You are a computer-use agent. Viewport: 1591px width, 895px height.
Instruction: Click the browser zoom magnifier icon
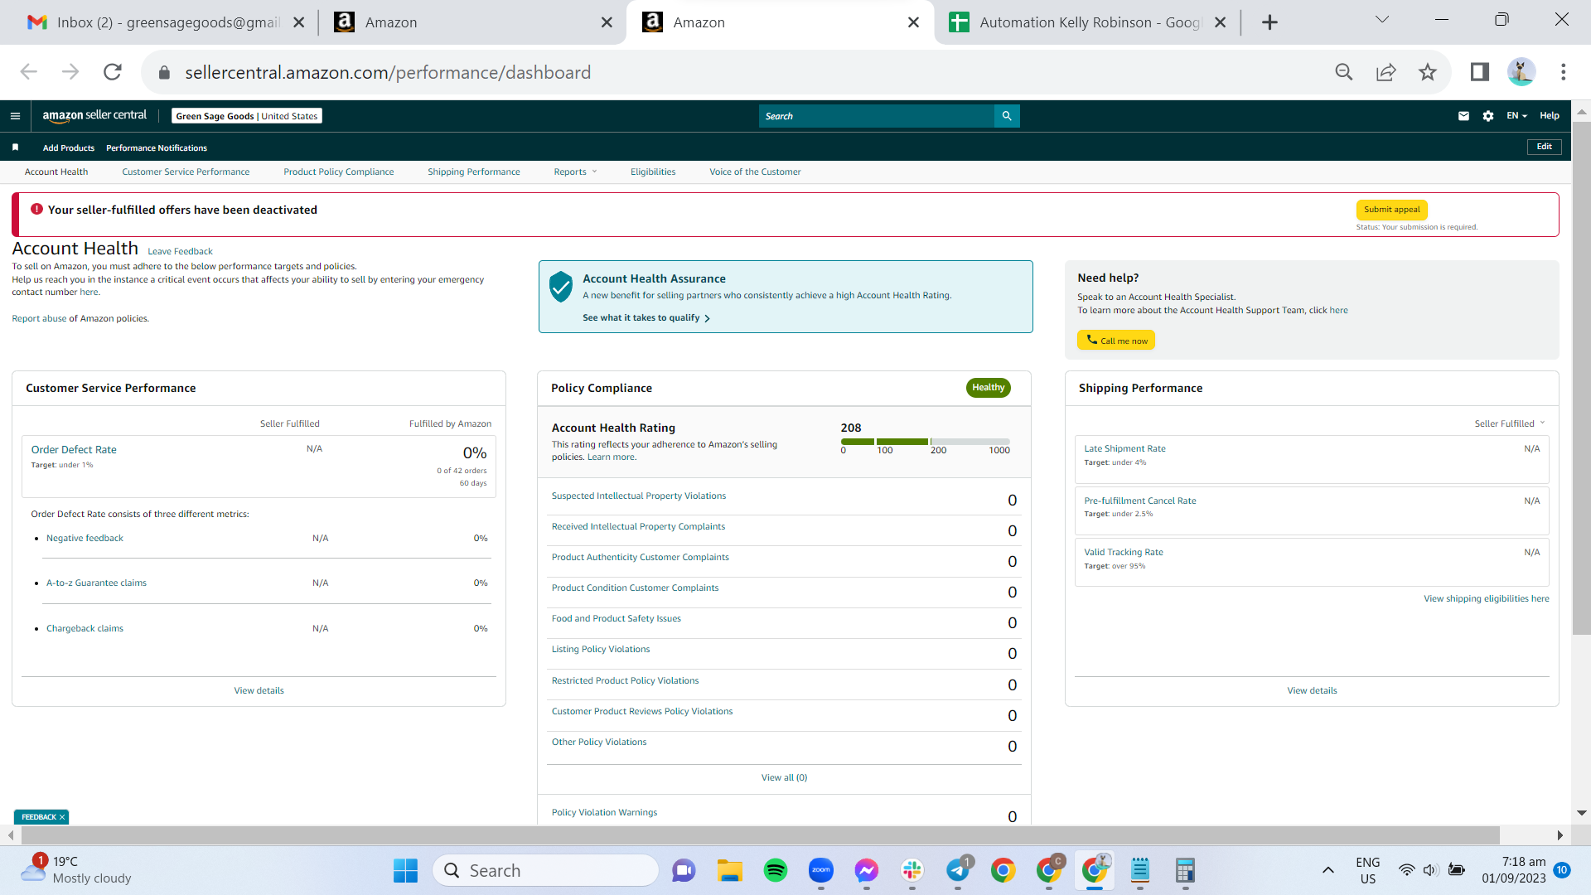1344,72
